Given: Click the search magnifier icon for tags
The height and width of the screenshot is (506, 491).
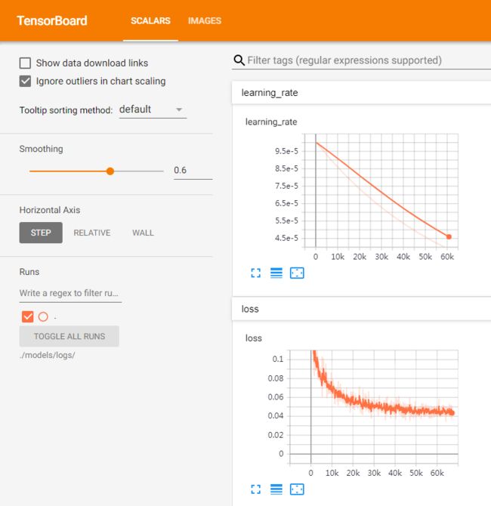Looking at the screenshot, I should 239,60.
